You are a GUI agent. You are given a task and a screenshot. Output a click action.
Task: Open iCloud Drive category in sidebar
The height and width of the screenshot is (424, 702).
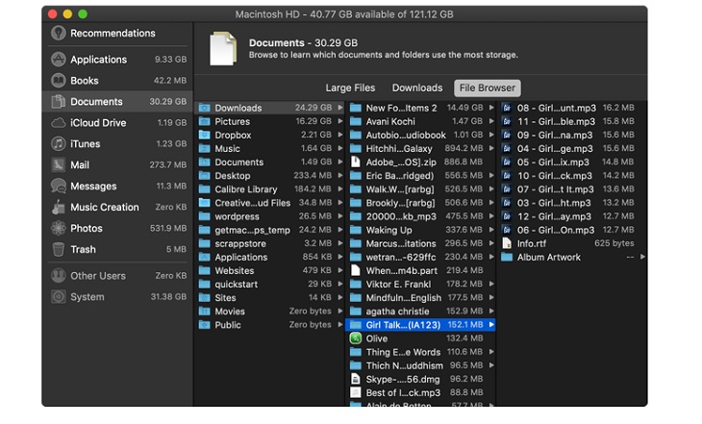[x=118, y=123]
